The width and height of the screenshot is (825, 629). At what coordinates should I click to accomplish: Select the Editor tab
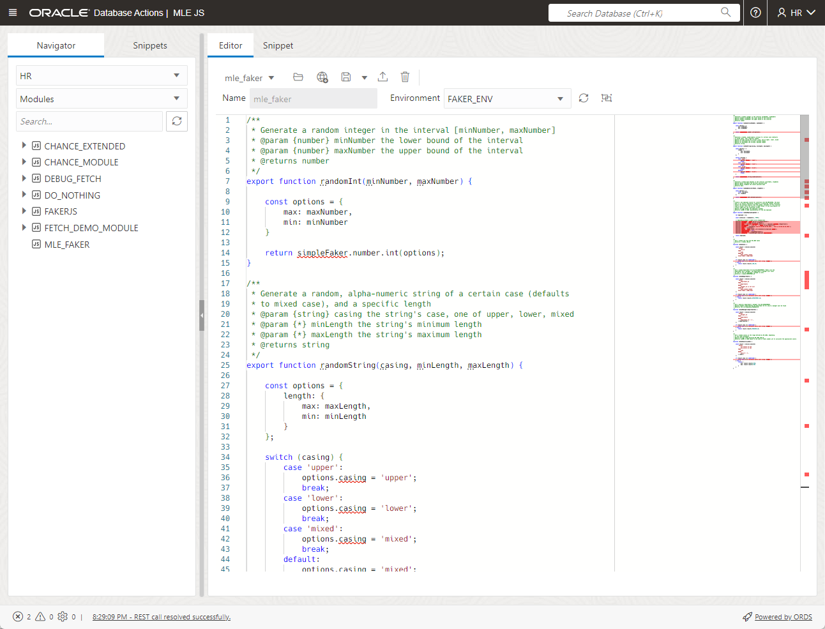click(231, 45)
